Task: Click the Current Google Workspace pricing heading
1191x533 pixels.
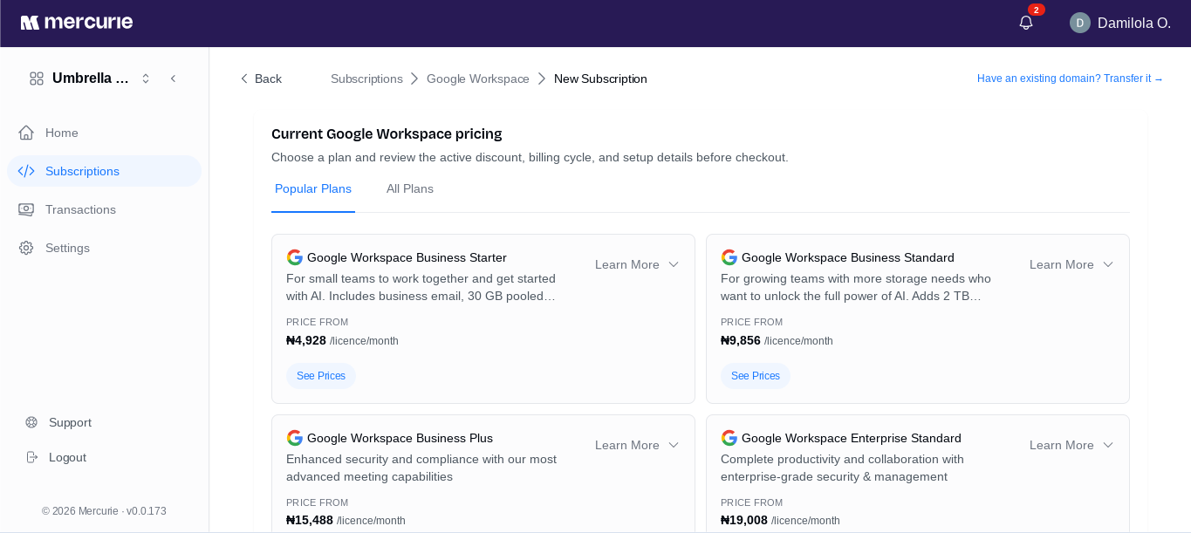Action: coord(387,133)
